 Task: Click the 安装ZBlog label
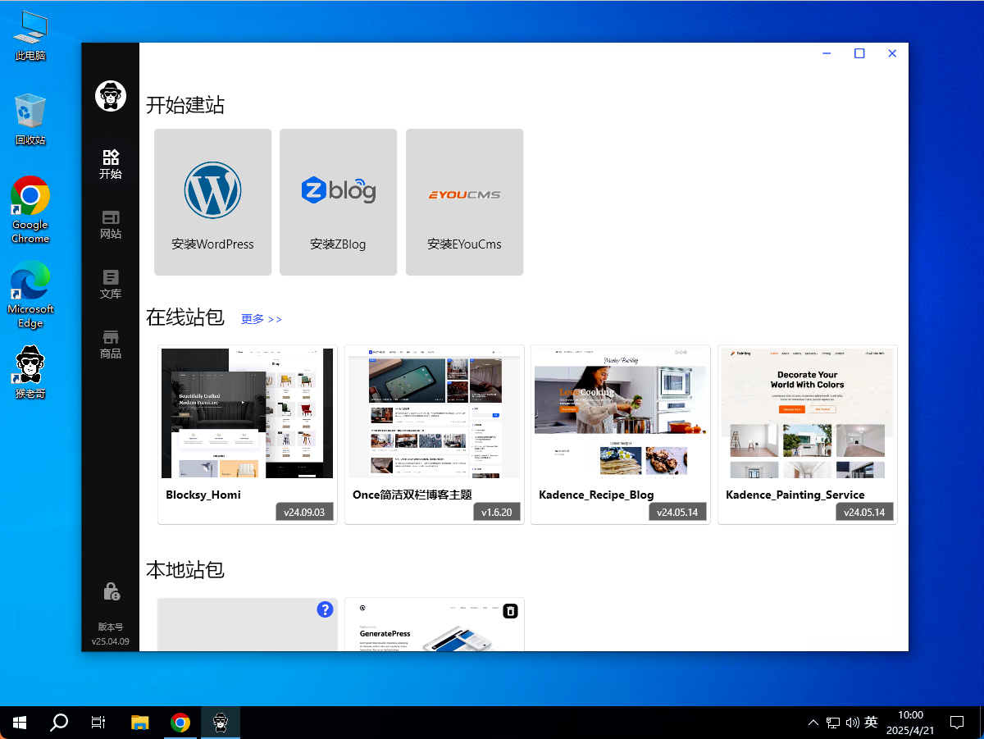(338, 244)
